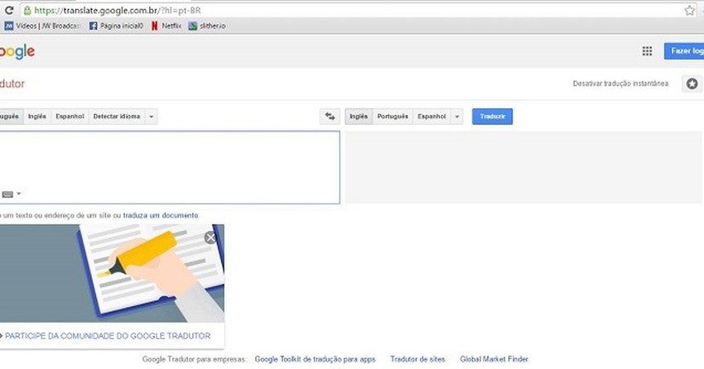Click Desativar tradução instantânea
This screenshot has width=704, height=369.
[620, 84]
